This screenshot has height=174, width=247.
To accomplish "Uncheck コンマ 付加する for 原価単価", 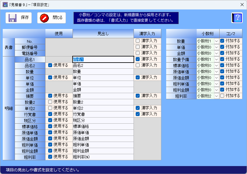I will pyautogui.click(x=222, y=71).
